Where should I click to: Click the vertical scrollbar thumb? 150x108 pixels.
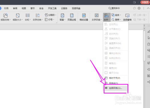coord(144,46)
